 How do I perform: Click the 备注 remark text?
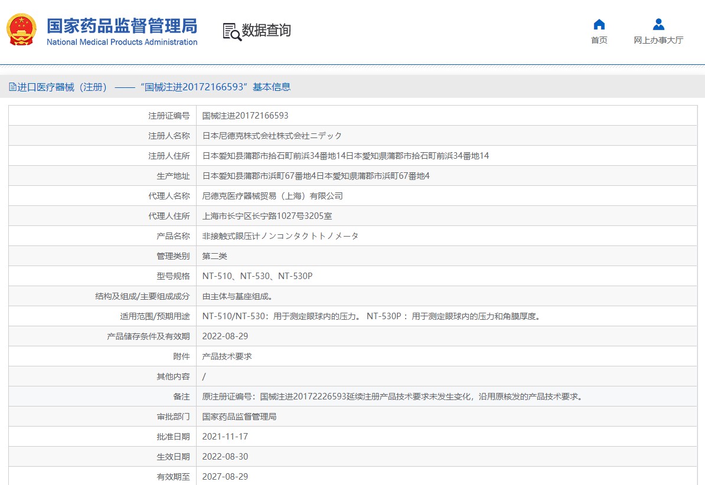pyautogui.click(x=393, y=396)
